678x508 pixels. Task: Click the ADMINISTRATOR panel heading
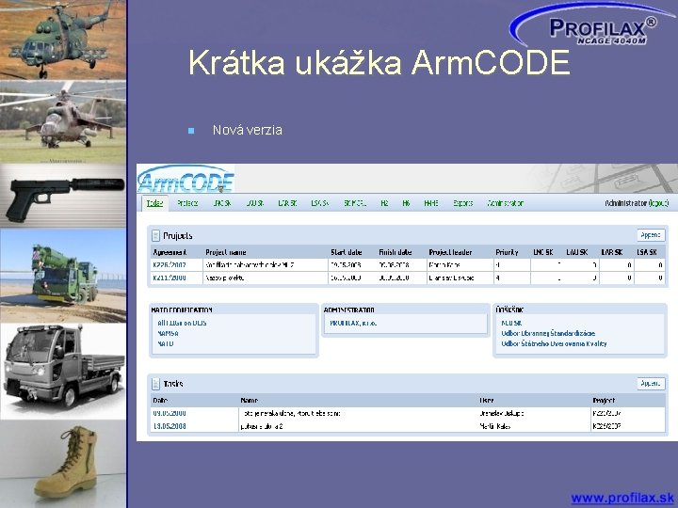(349, 310)
